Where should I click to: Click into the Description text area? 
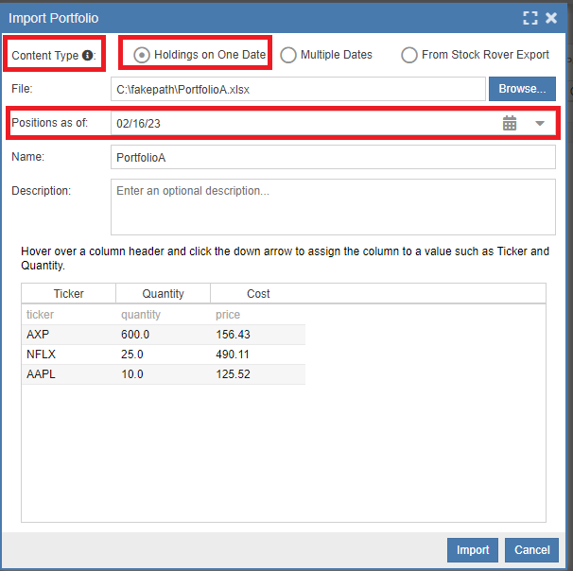[x=333, y=207]
